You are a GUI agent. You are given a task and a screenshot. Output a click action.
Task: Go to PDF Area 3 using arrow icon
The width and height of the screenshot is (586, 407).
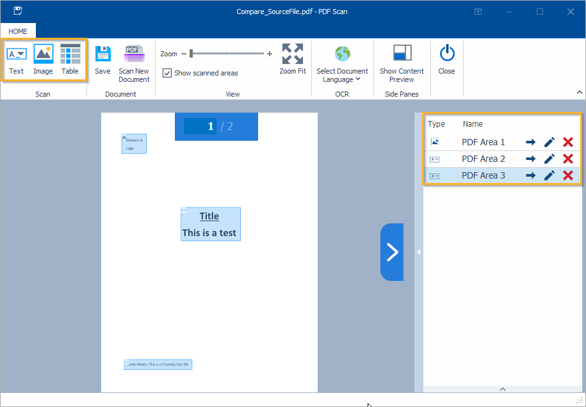(x=530, y=175)
